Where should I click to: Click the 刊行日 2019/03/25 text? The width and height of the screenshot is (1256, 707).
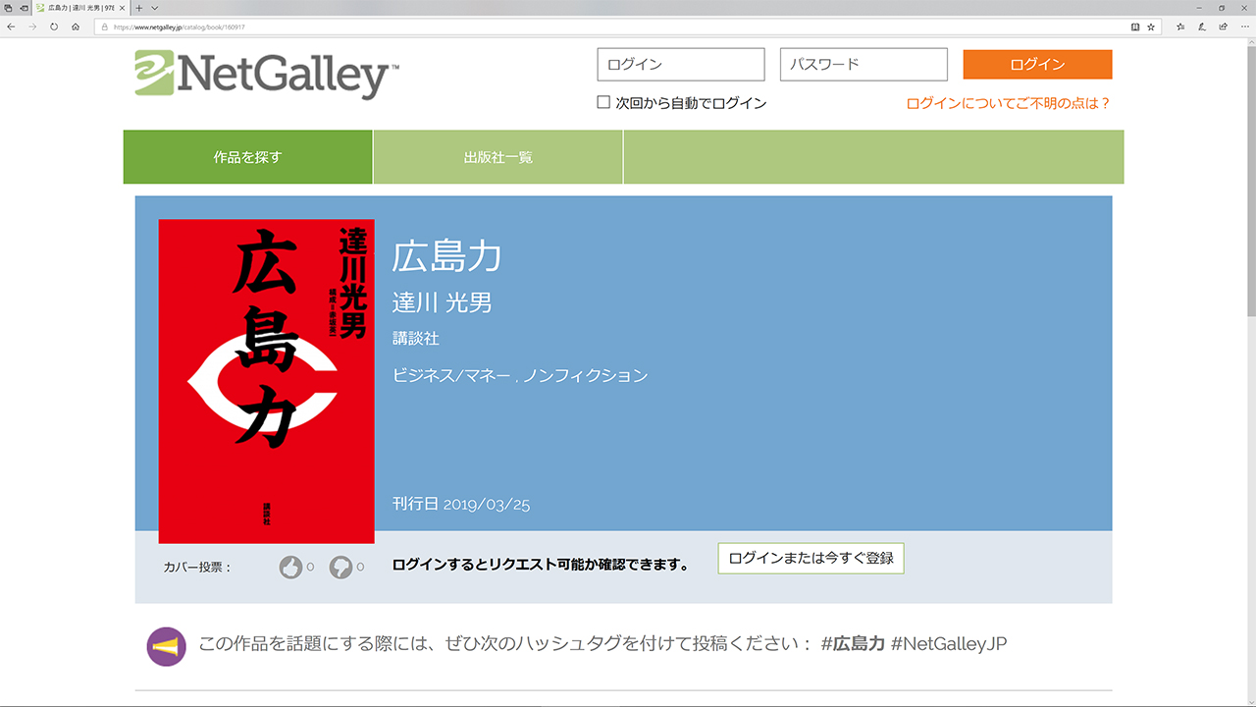[x=461, y=504]
